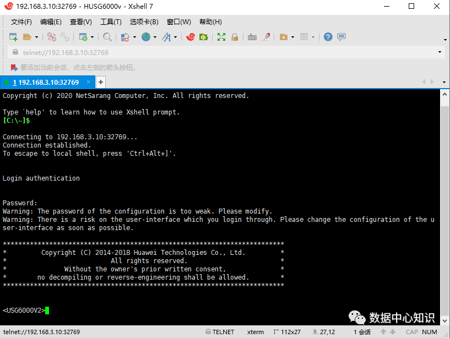Expand the Color scheme dropdown arrow
450x338 pixels.
134,37
